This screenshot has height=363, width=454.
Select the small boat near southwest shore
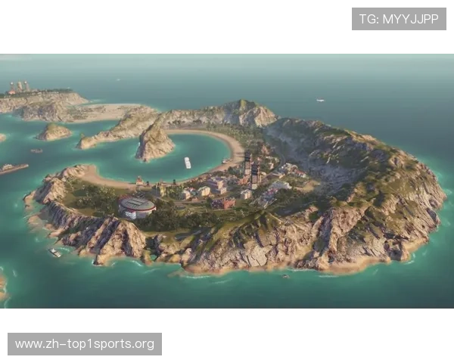pos(55,253)
